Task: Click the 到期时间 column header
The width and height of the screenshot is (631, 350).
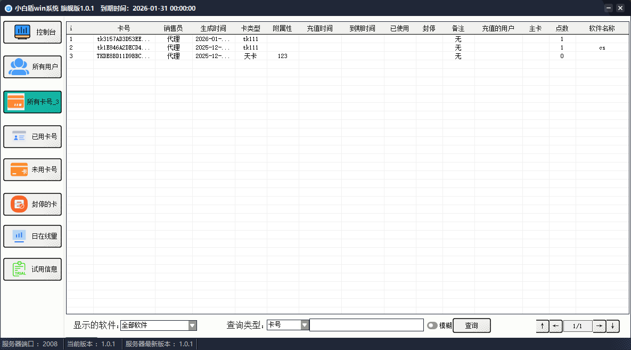Action: [362, 28]
